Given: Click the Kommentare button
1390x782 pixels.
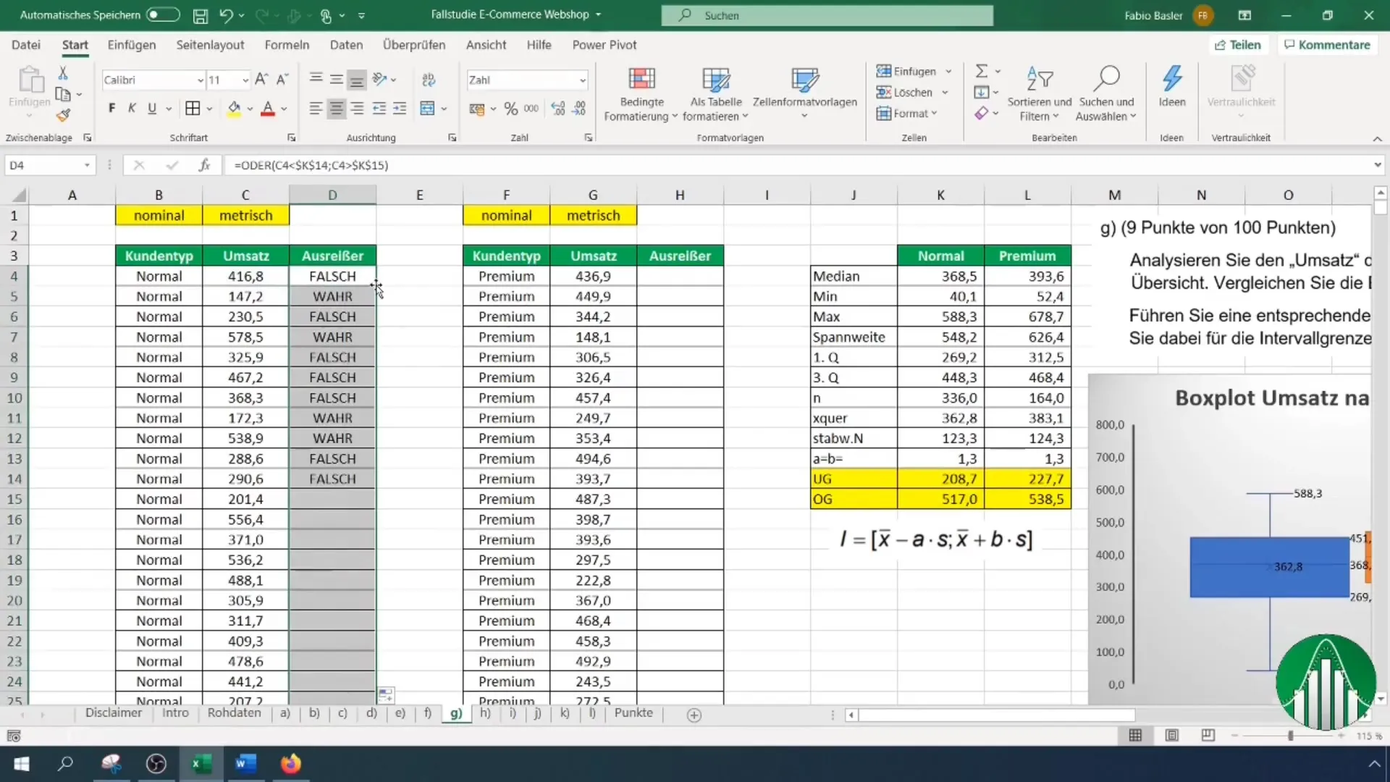Looking at the screenshot, I should (x=1328, y=45).
